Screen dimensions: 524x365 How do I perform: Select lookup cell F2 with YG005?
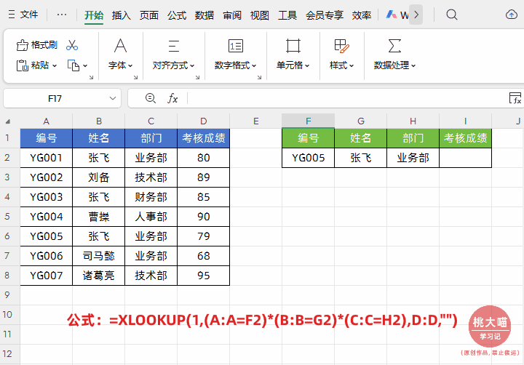308,158
